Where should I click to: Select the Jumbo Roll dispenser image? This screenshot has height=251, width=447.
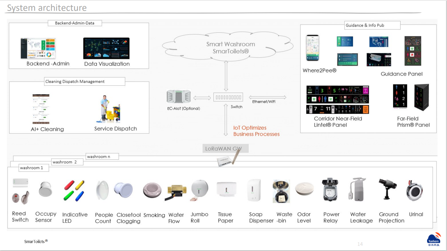[200, 190]
